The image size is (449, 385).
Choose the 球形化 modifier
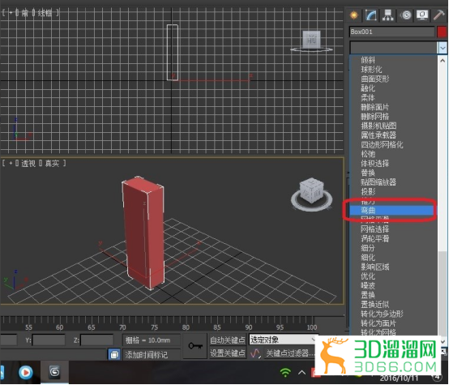tap(371, 70)
